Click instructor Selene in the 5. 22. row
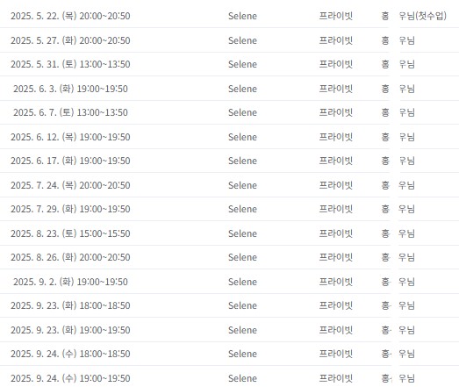Viewport: 459px width, 387px height. (242, 16)
